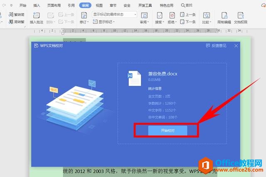The height and width of the screenshot is (177, 266).
Task: Click the 比较 documents icon
Action: 207,15
